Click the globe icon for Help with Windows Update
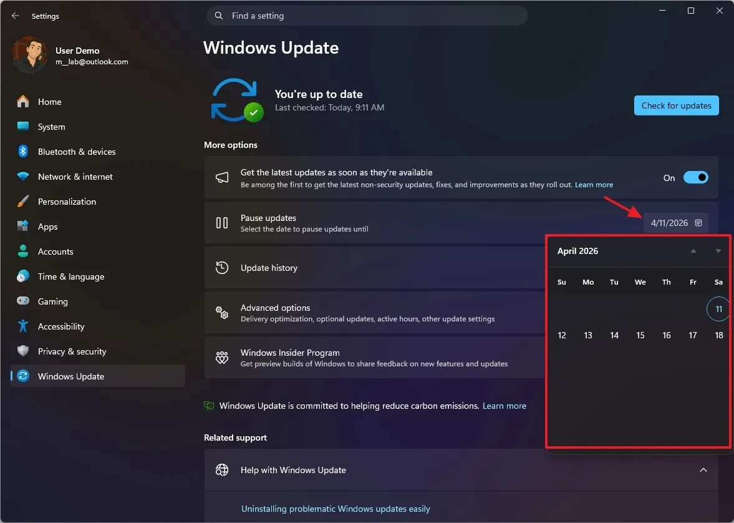734x523 pixels. [222, 469]
